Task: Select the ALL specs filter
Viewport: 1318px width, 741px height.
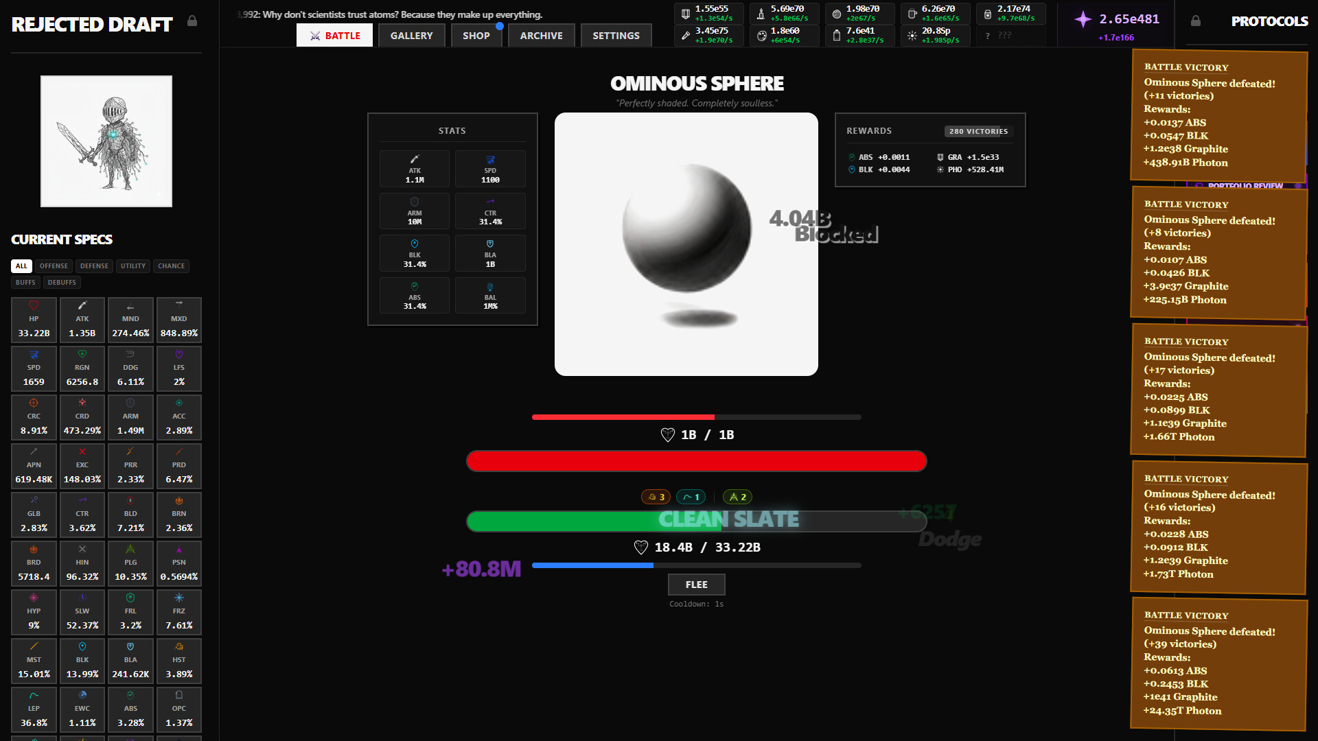Action: click(x=21, y=266)
